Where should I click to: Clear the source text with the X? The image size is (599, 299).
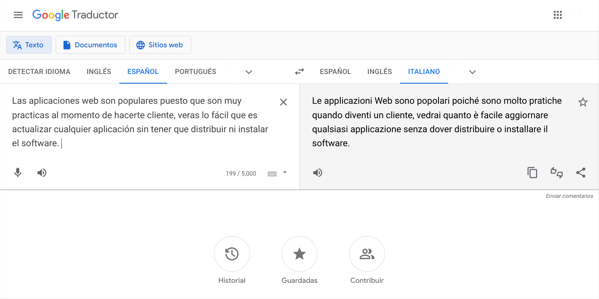[283, 102]
